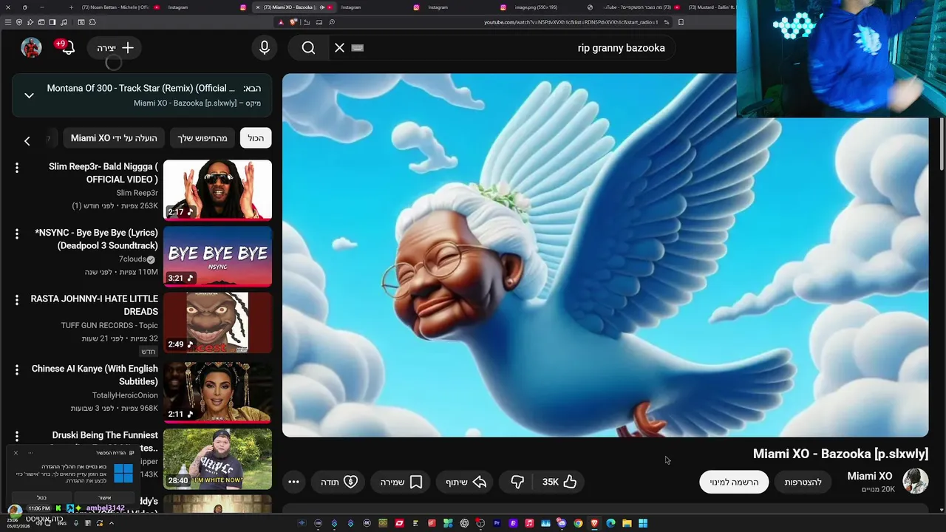Open options menu for NSYNC Bye Bye Bye
The height and width of the screenshot is (532, 946).
point(17,234)
